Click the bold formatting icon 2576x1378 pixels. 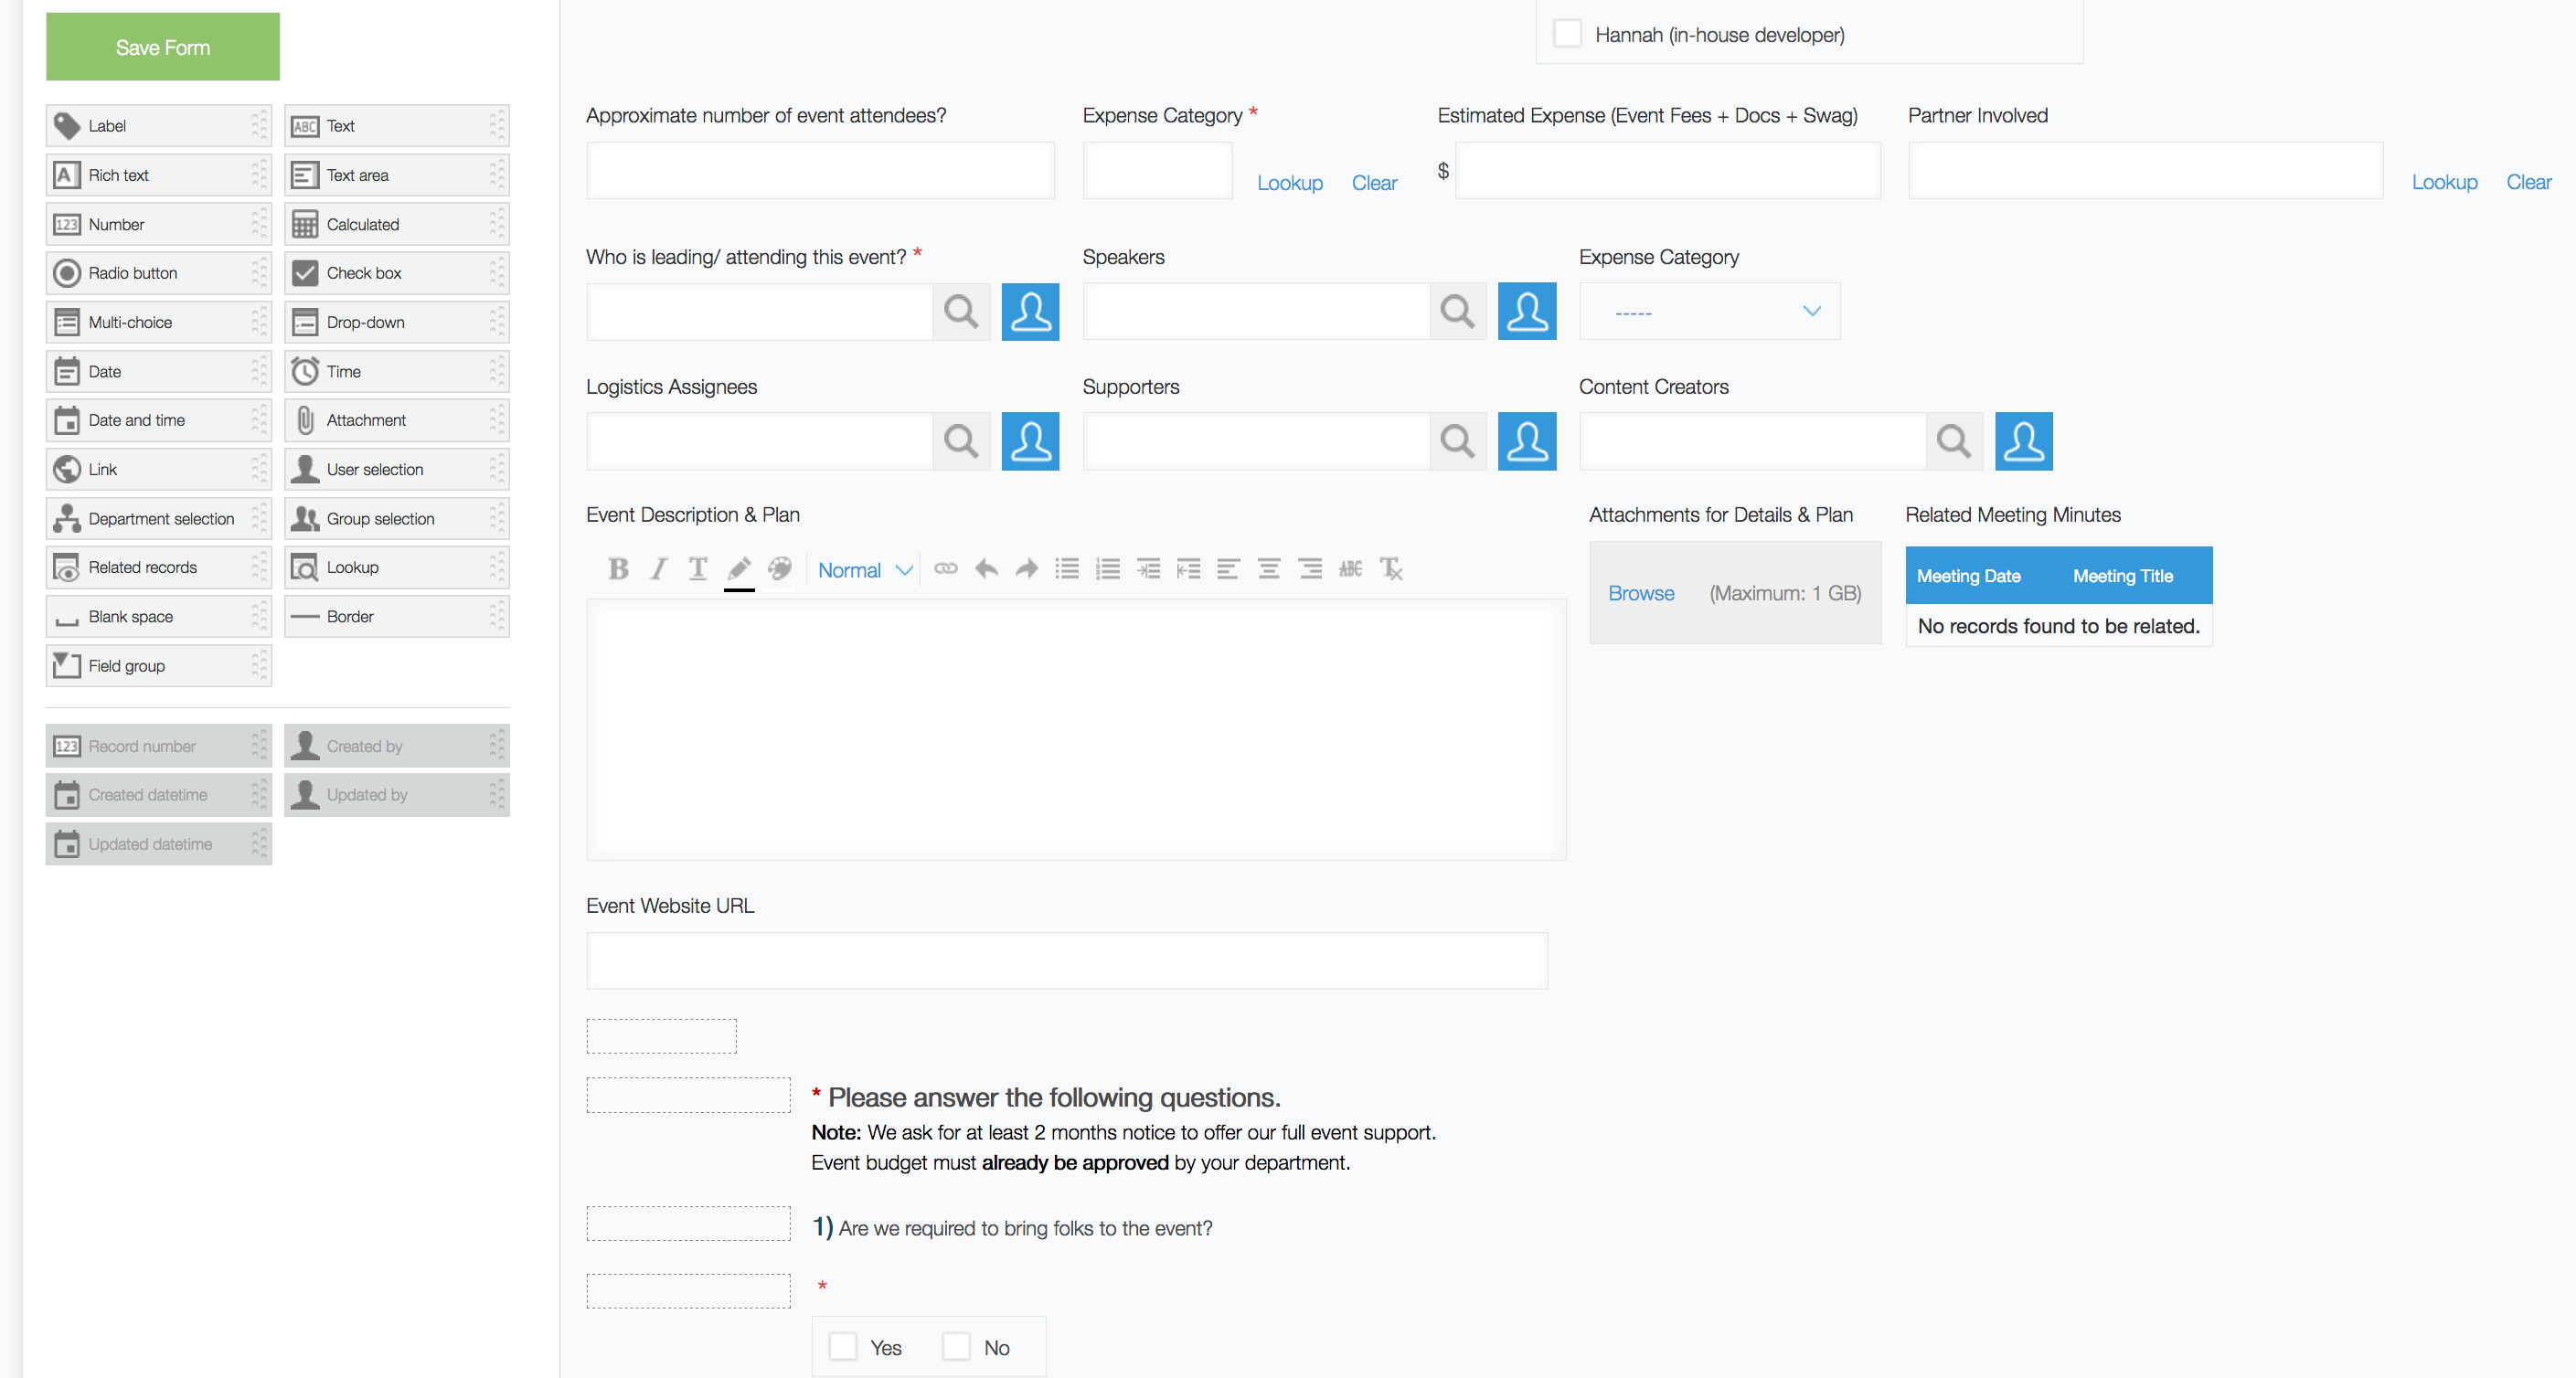[x=617, y=567]
